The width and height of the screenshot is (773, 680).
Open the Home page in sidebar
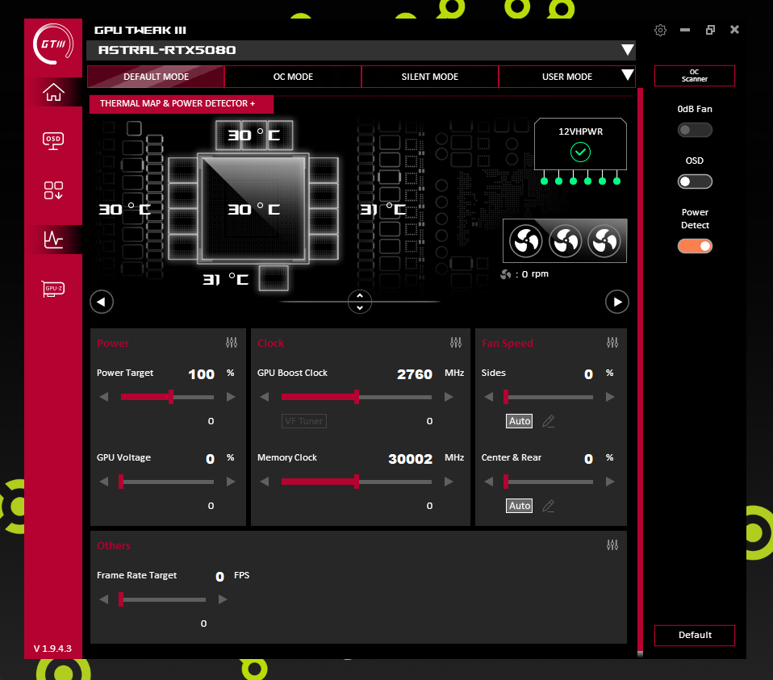53,92
